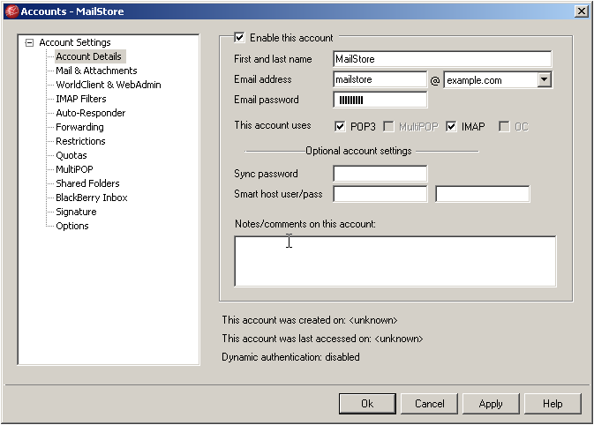This screenshot has width=594, height=425.
Task: Uncheck the IMAP checkbox
Action: pos(452,126)
